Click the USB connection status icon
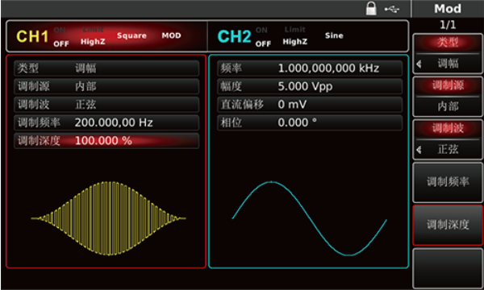 point(392,9)
